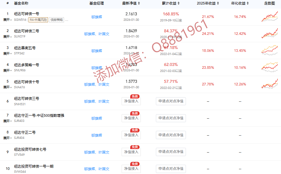
Task: Click 免费 badge on 纽达守正二号 row
Action: [134, 130]
